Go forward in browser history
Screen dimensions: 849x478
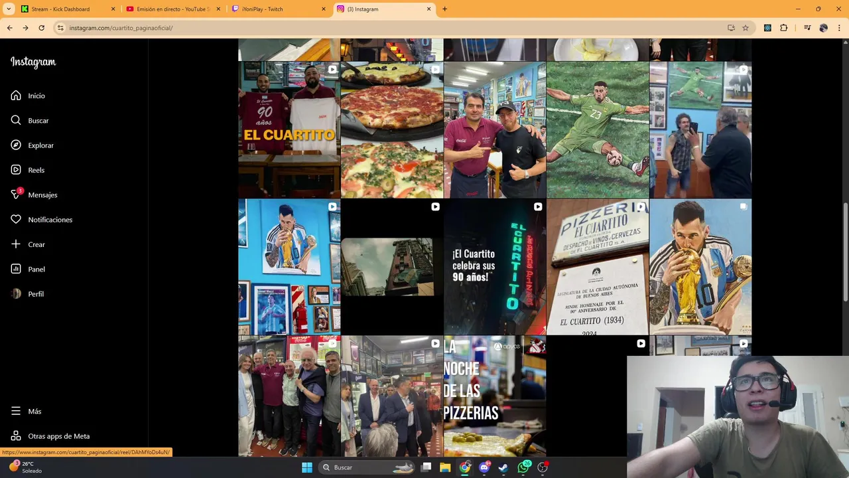click(25, 28)
